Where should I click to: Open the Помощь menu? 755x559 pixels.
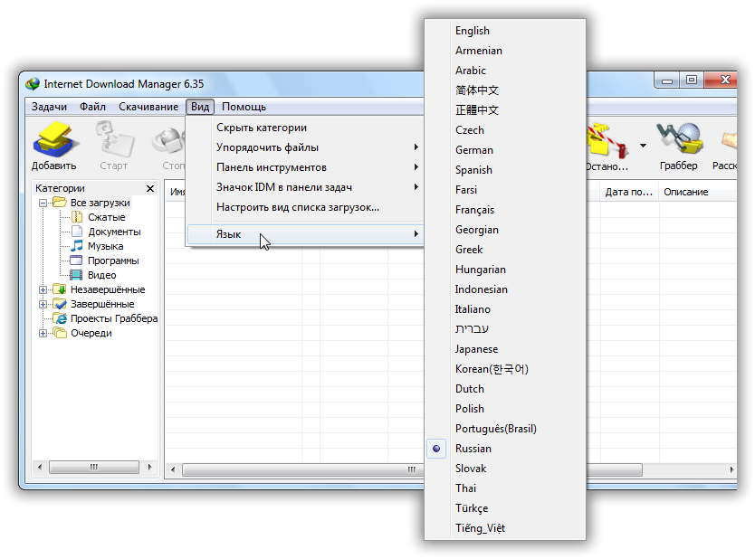coord(244,107)
